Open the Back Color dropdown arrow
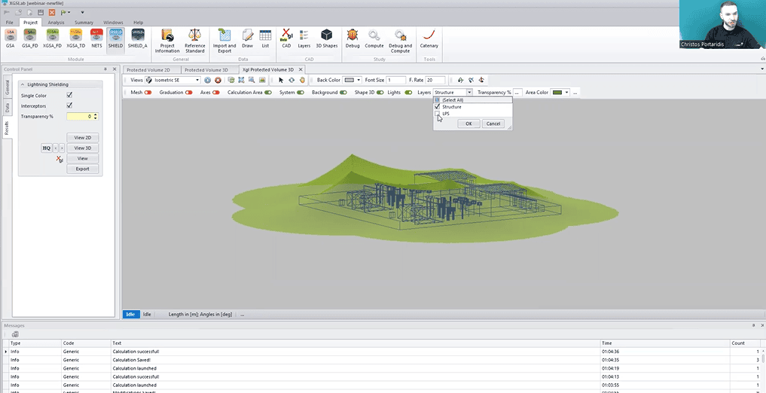The height and width of the screenshot is (393, 766). pyautogui.click(x=359, y=80)
